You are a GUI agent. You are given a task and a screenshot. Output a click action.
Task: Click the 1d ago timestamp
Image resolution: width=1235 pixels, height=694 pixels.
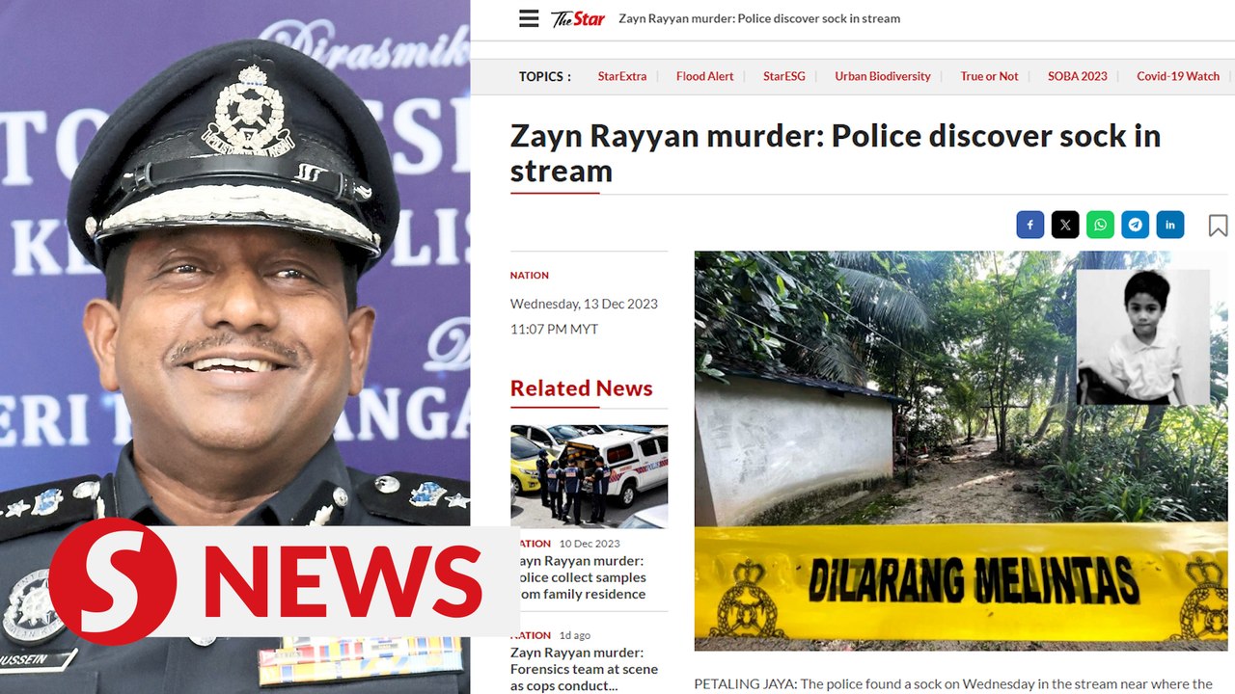coord(575,635)
